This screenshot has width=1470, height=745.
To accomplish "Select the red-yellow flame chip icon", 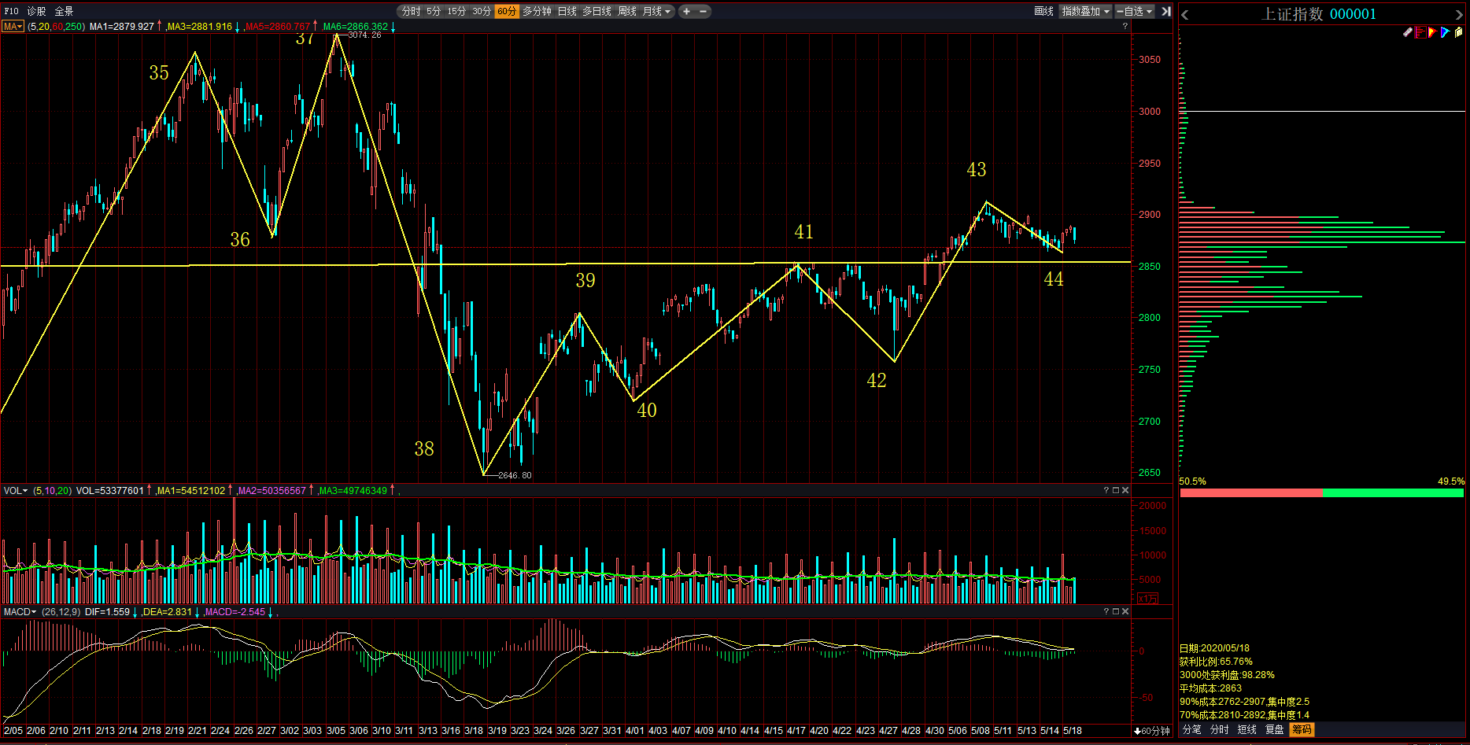I will pyautogui.click(x=1432, y=32).
